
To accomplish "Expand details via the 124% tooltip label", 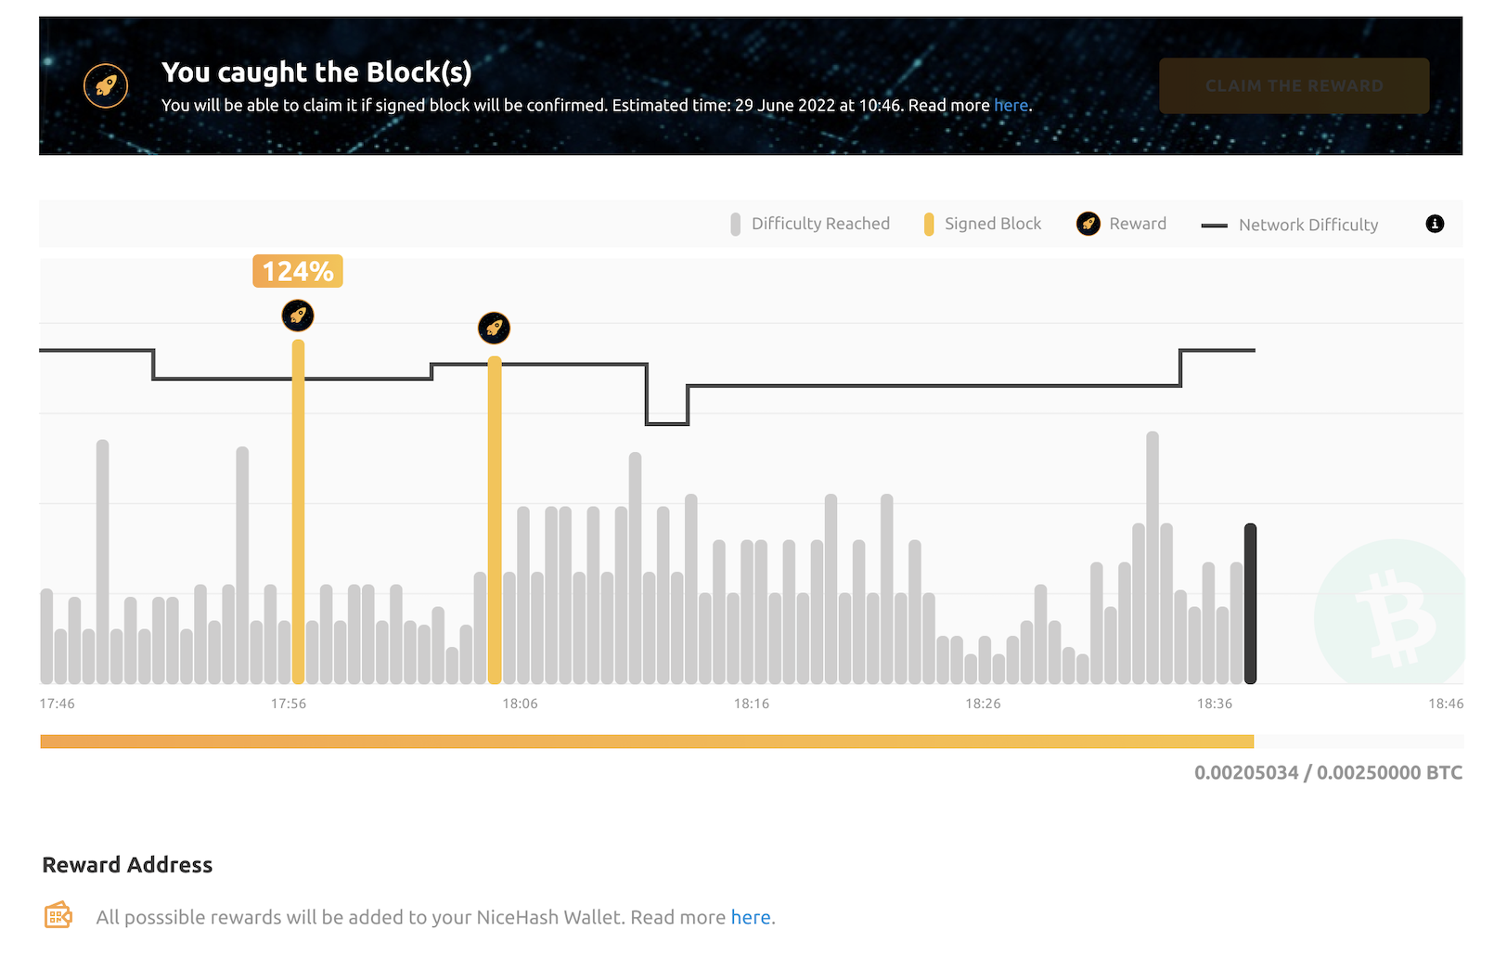I will (x=297, y=271).
